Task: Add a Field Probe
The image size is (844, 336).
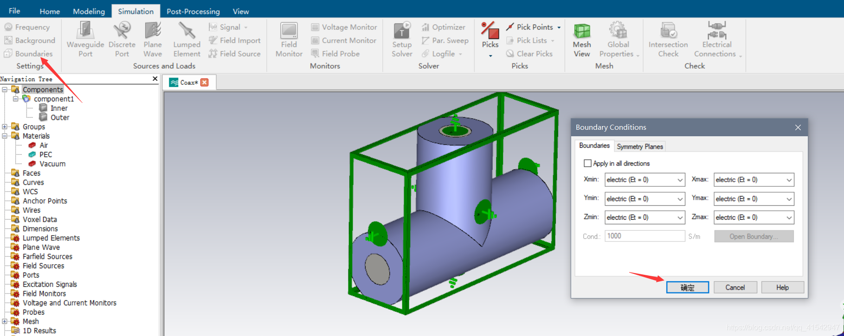Action: (335, 54)
